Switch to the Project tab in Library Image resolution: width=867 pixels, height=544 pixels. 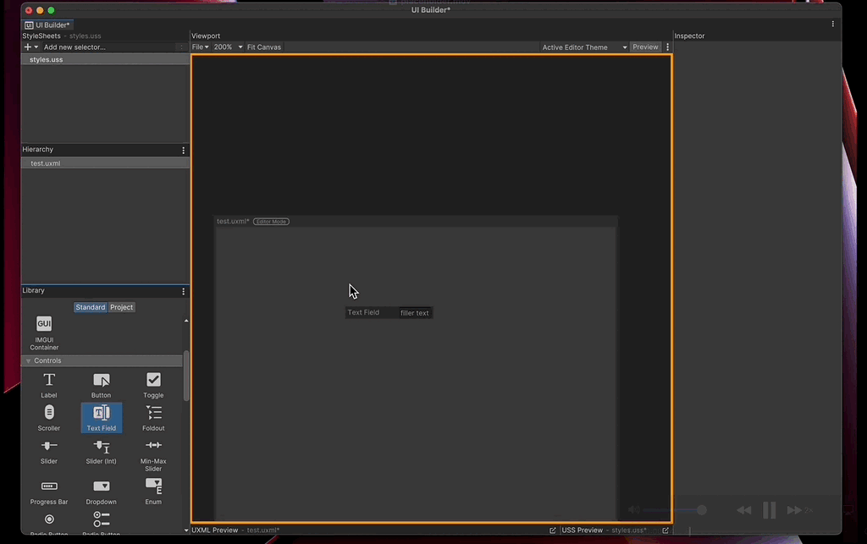pos(121,307)
